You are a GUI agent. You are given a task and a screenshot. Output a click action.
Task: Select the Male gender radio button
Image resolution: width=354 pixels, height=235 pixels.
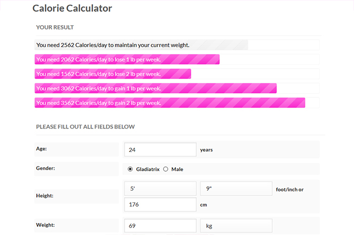point(166,169)
